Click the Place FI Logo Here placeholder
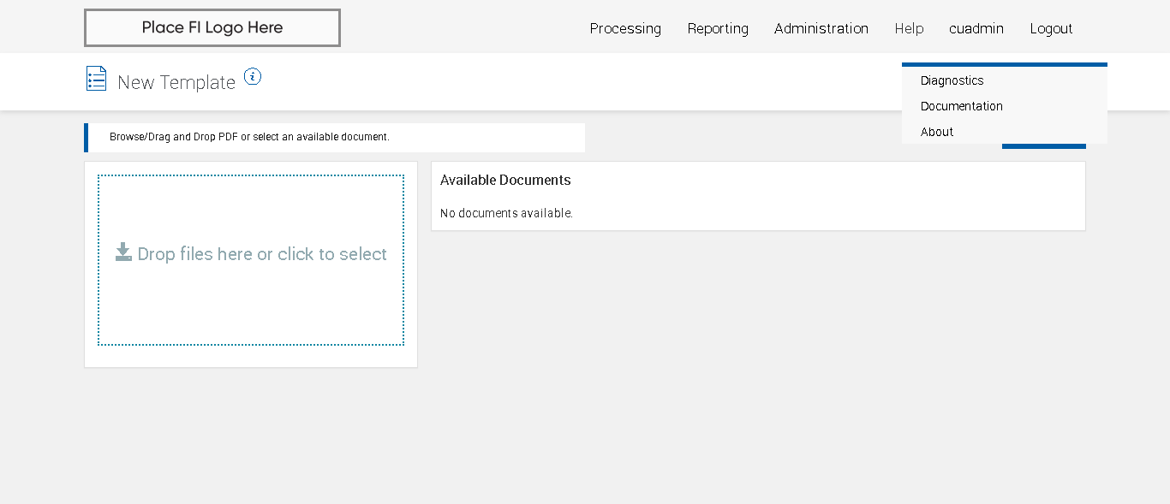The image size is (1170, 504). click(x=212, y=27)
